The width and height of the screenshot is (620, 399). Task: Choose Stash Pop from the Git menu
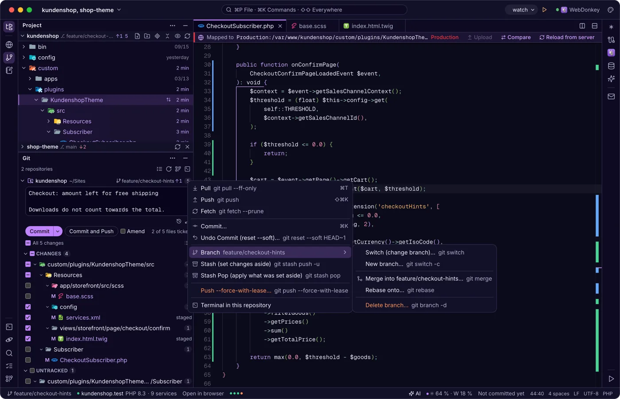point(270,275)
